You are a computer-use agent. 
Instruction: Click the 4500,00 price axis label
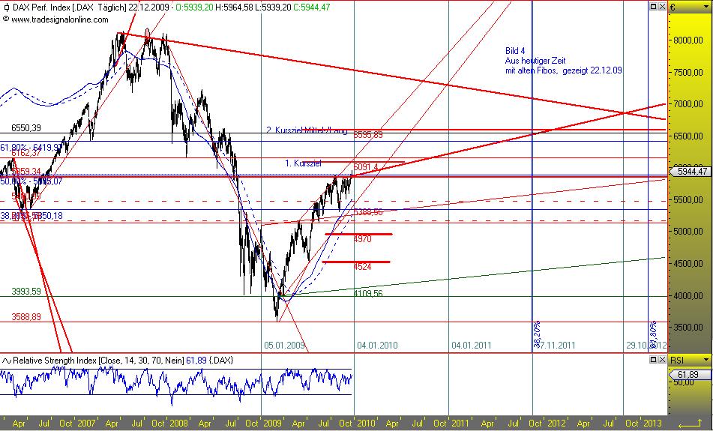[688, 264]
